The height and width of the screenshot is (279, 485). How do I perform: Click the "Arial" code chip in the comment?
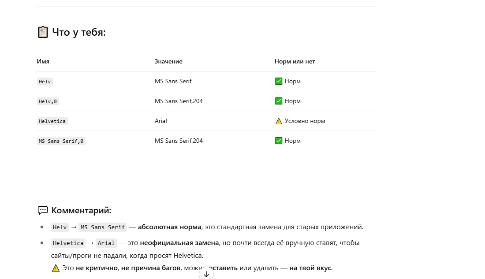[x=106, y=243]
